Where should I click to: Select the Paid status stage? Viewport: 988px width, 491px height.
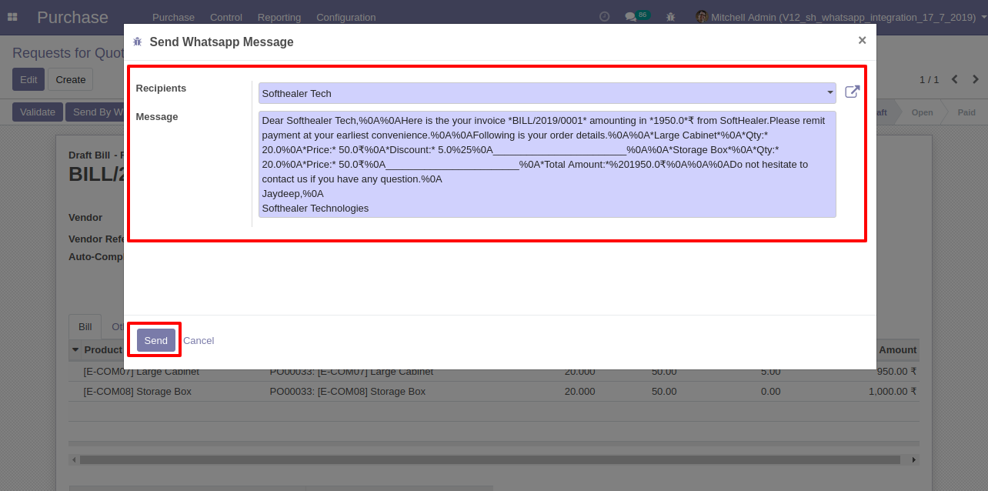coord(966,112)
